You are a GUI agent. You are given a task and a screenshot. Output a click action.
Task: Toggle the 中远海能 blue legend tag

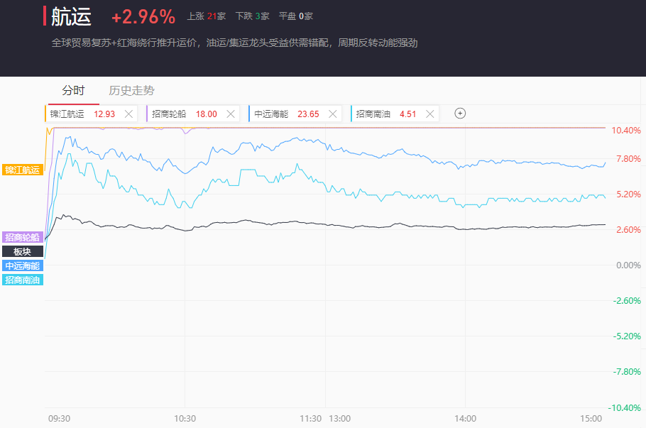click(x=23, y=265)
